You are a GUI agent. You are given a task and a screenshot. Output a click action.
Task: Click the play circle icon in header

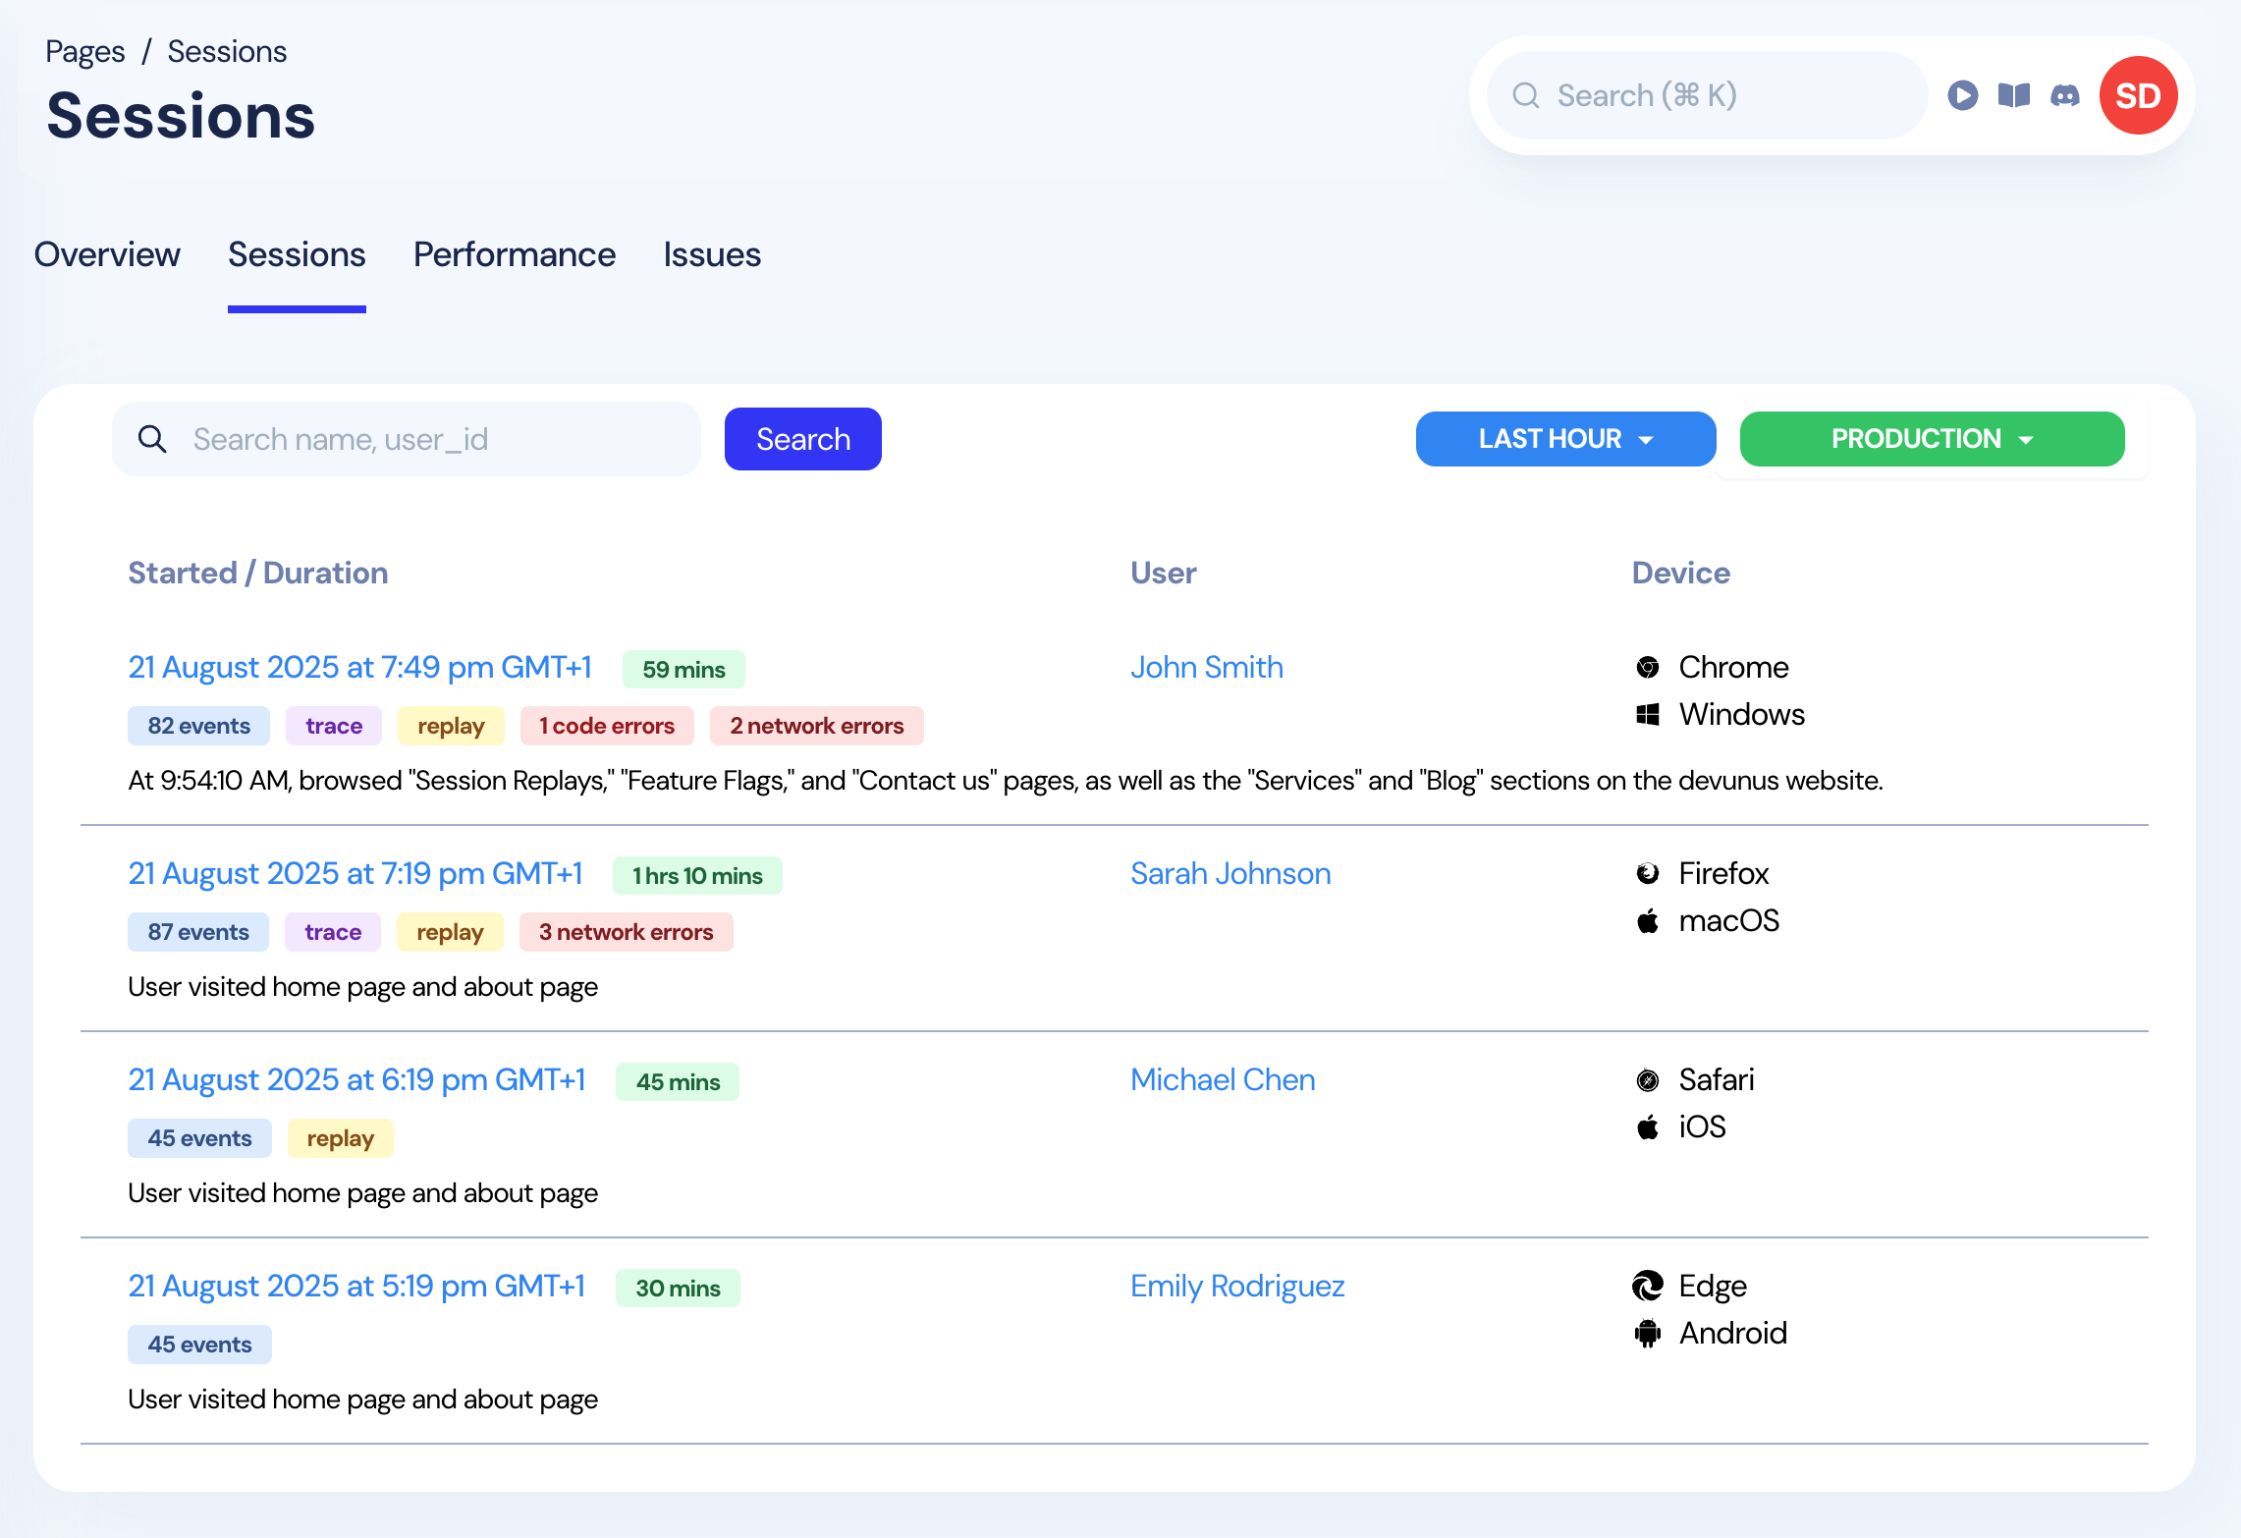pyautogui.click(x=1962, y=95)
